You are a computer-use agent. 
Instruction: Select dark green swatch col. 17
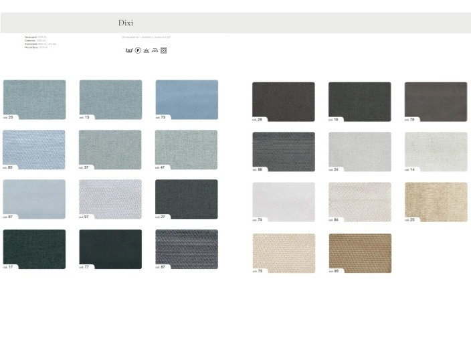[x=34, y=249]
